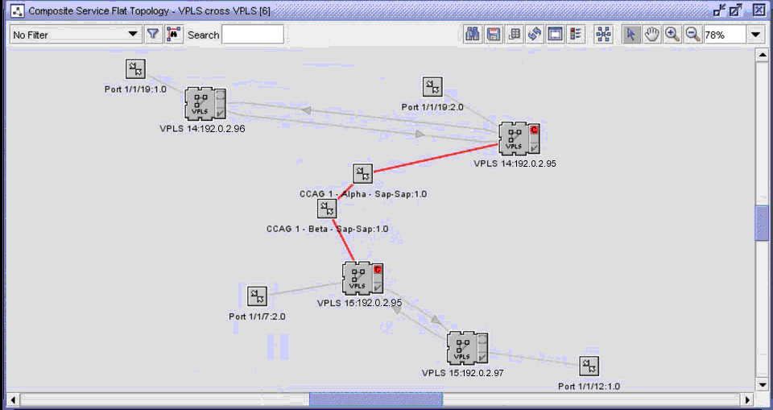The width and height of the screenshot is (773, 410).
Task: Click the traffic light legend icon
Action: point(576,35)
